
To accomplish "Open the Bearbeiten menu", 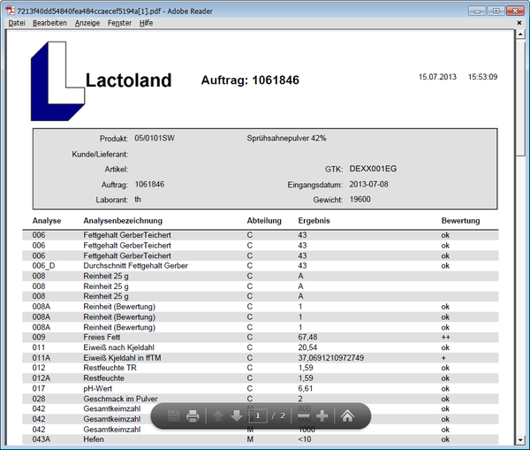I will coord(49,23).
